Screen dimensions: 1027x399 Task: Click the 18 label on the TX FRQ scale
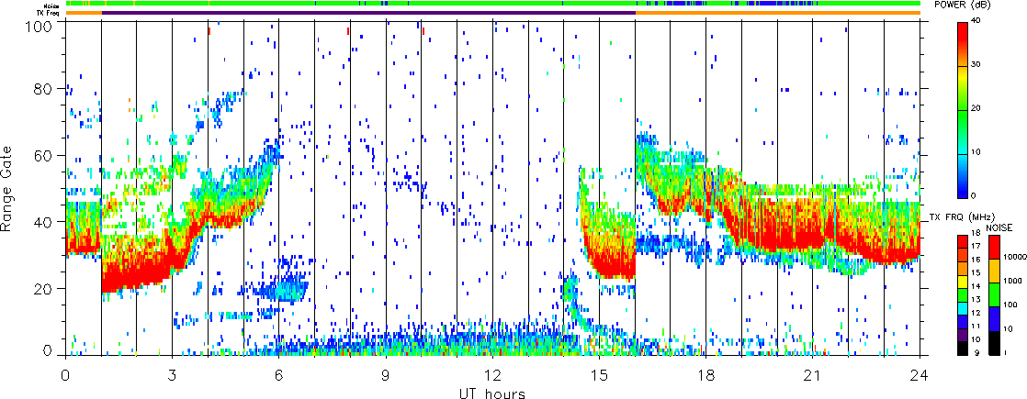[x=976, y=233]
